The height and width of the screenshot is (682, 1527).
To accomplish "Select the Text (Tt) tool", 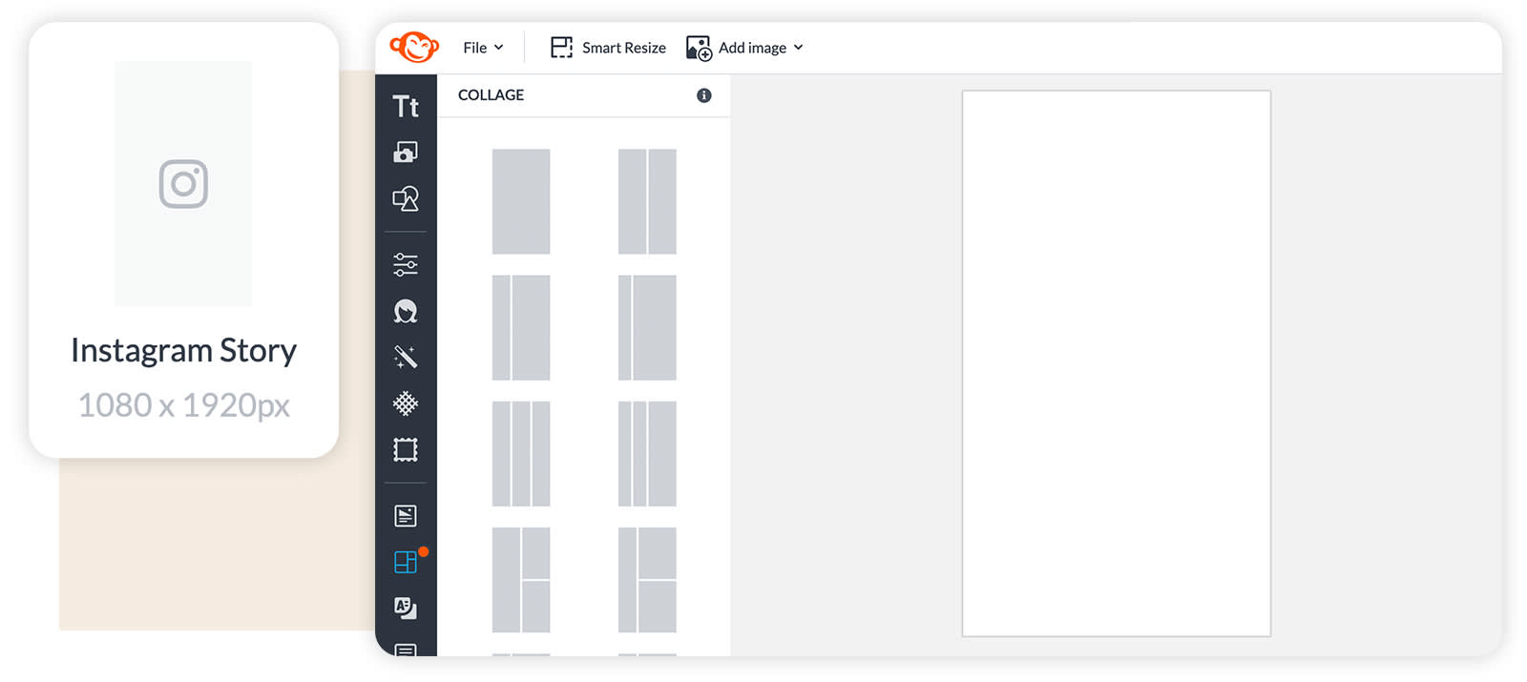I will [406, 106].
